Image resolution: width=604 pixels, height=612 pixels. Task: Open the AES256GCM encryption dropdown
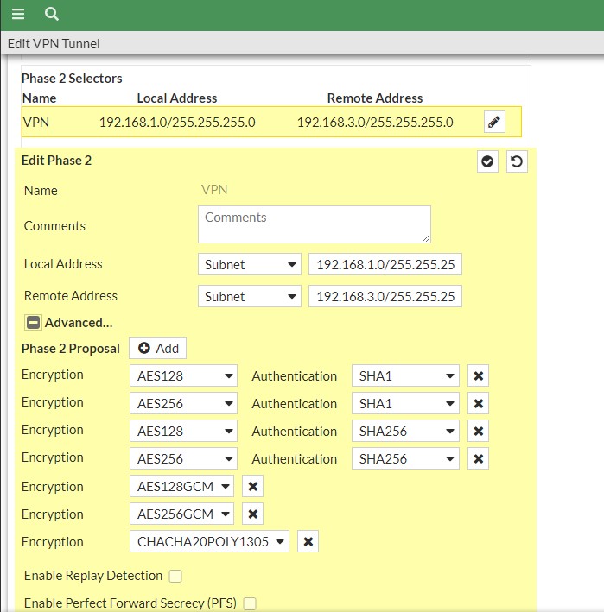click(x=181, y=514)
